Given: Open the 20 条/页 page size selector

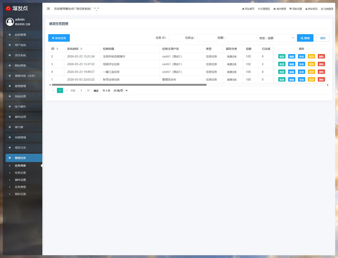Looking at the screenshot, I should click(120, 91).
